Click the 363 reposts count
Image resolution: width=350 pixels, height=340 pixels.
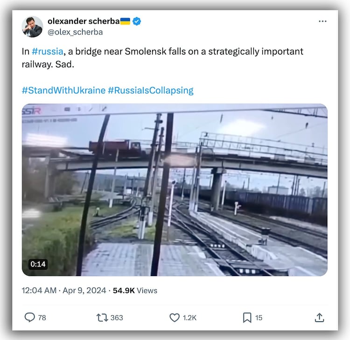pyautogui.click(x=117, y=318)
